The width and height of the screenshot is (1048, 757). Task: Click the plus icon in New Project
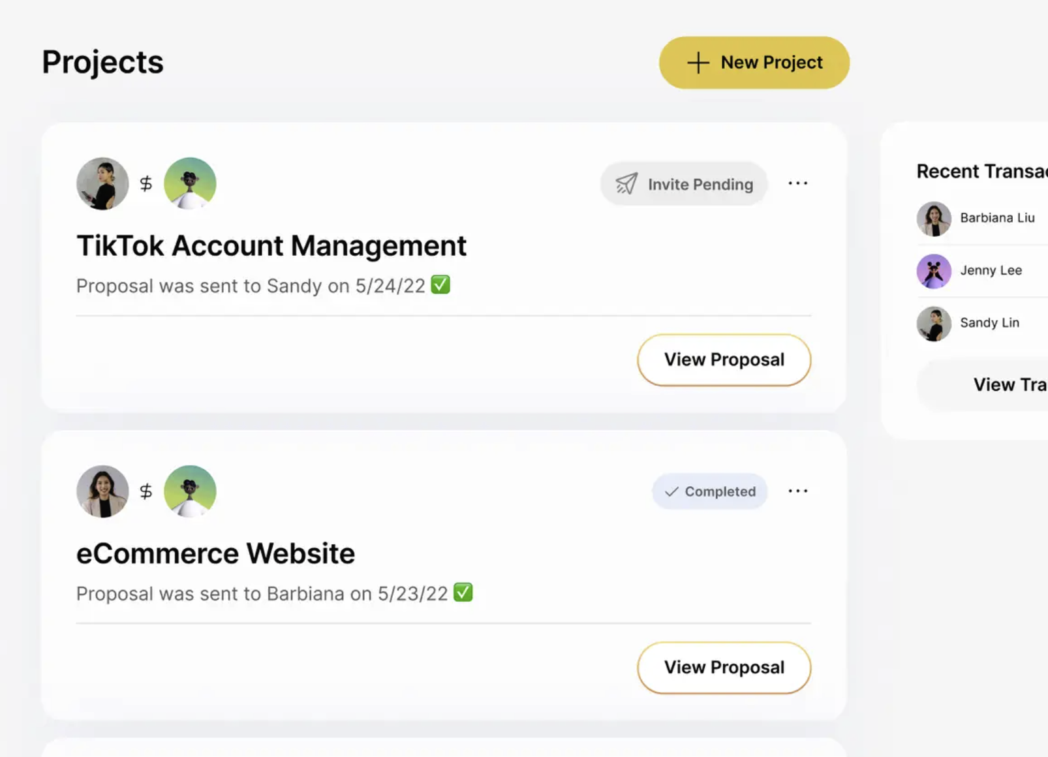point(698,63)
